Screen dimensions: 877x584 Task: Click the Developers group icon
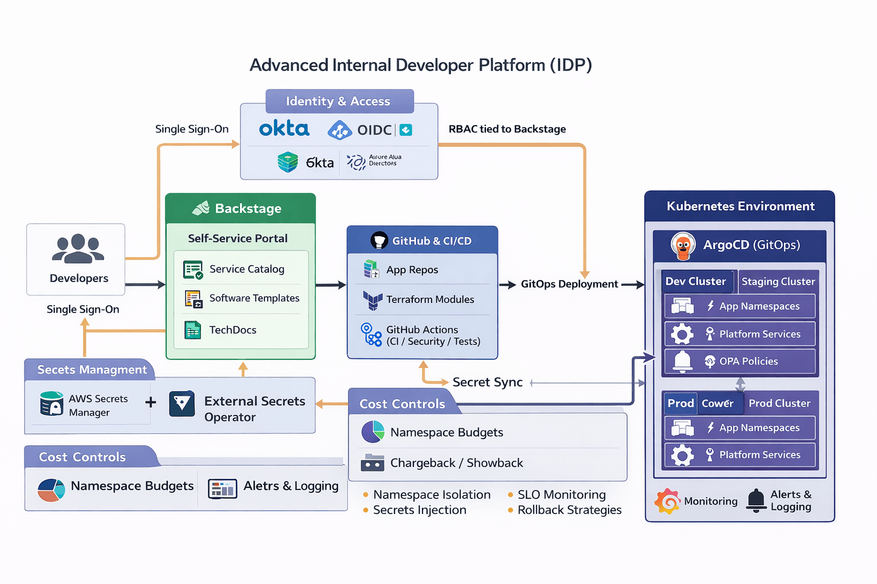pyautogui.click(x=78, y=249)
